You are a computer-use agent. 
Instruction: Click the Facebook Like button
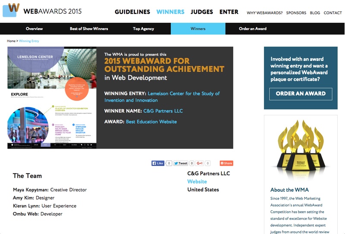coord(158,163)
